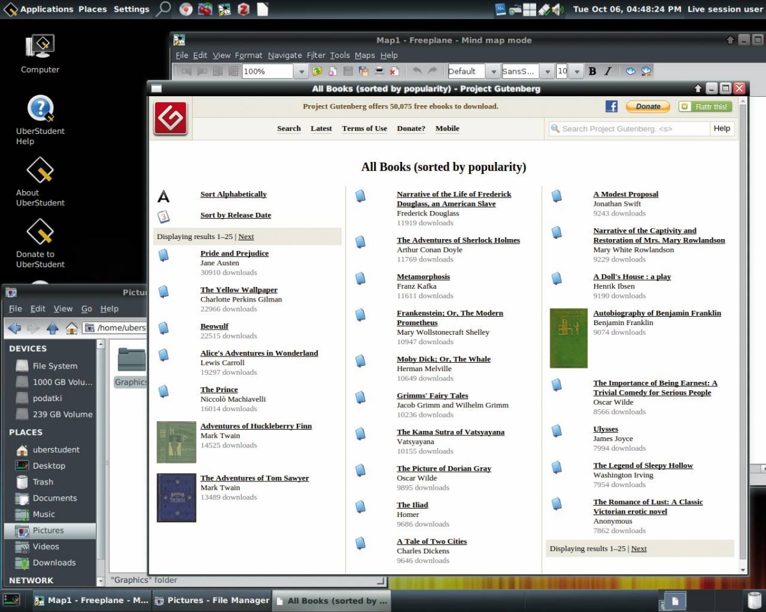Click the Undo arrow in Freeplane toolbar
766x612 pixels.
[x=417, y=71]
